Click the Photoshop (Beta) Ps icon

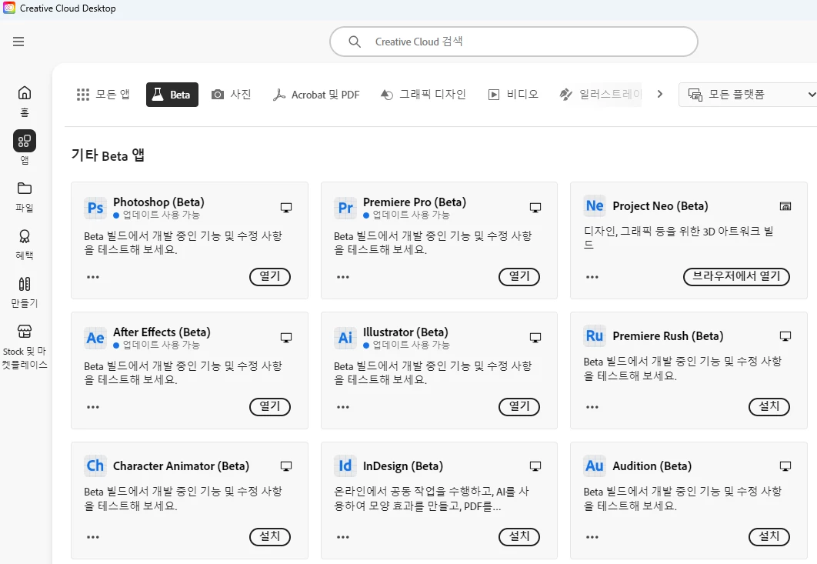95,208
